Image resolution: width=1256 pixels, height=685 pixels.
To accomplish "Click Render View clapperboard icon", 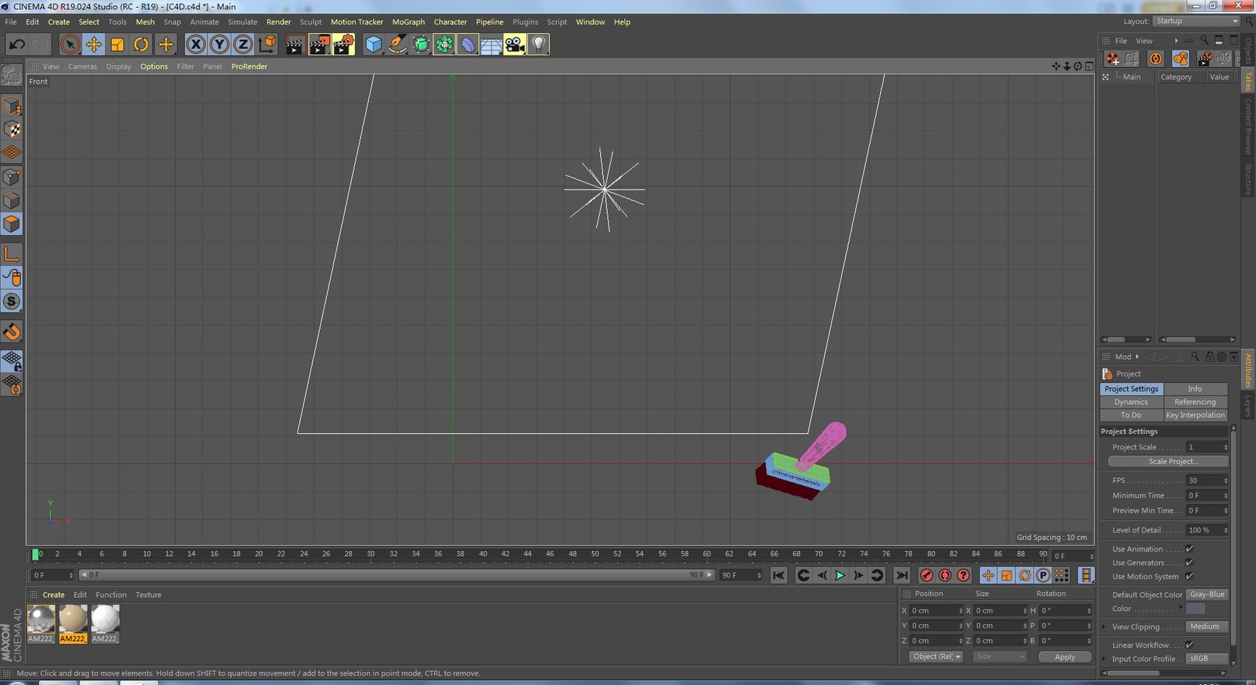I will tap(295, 44).
